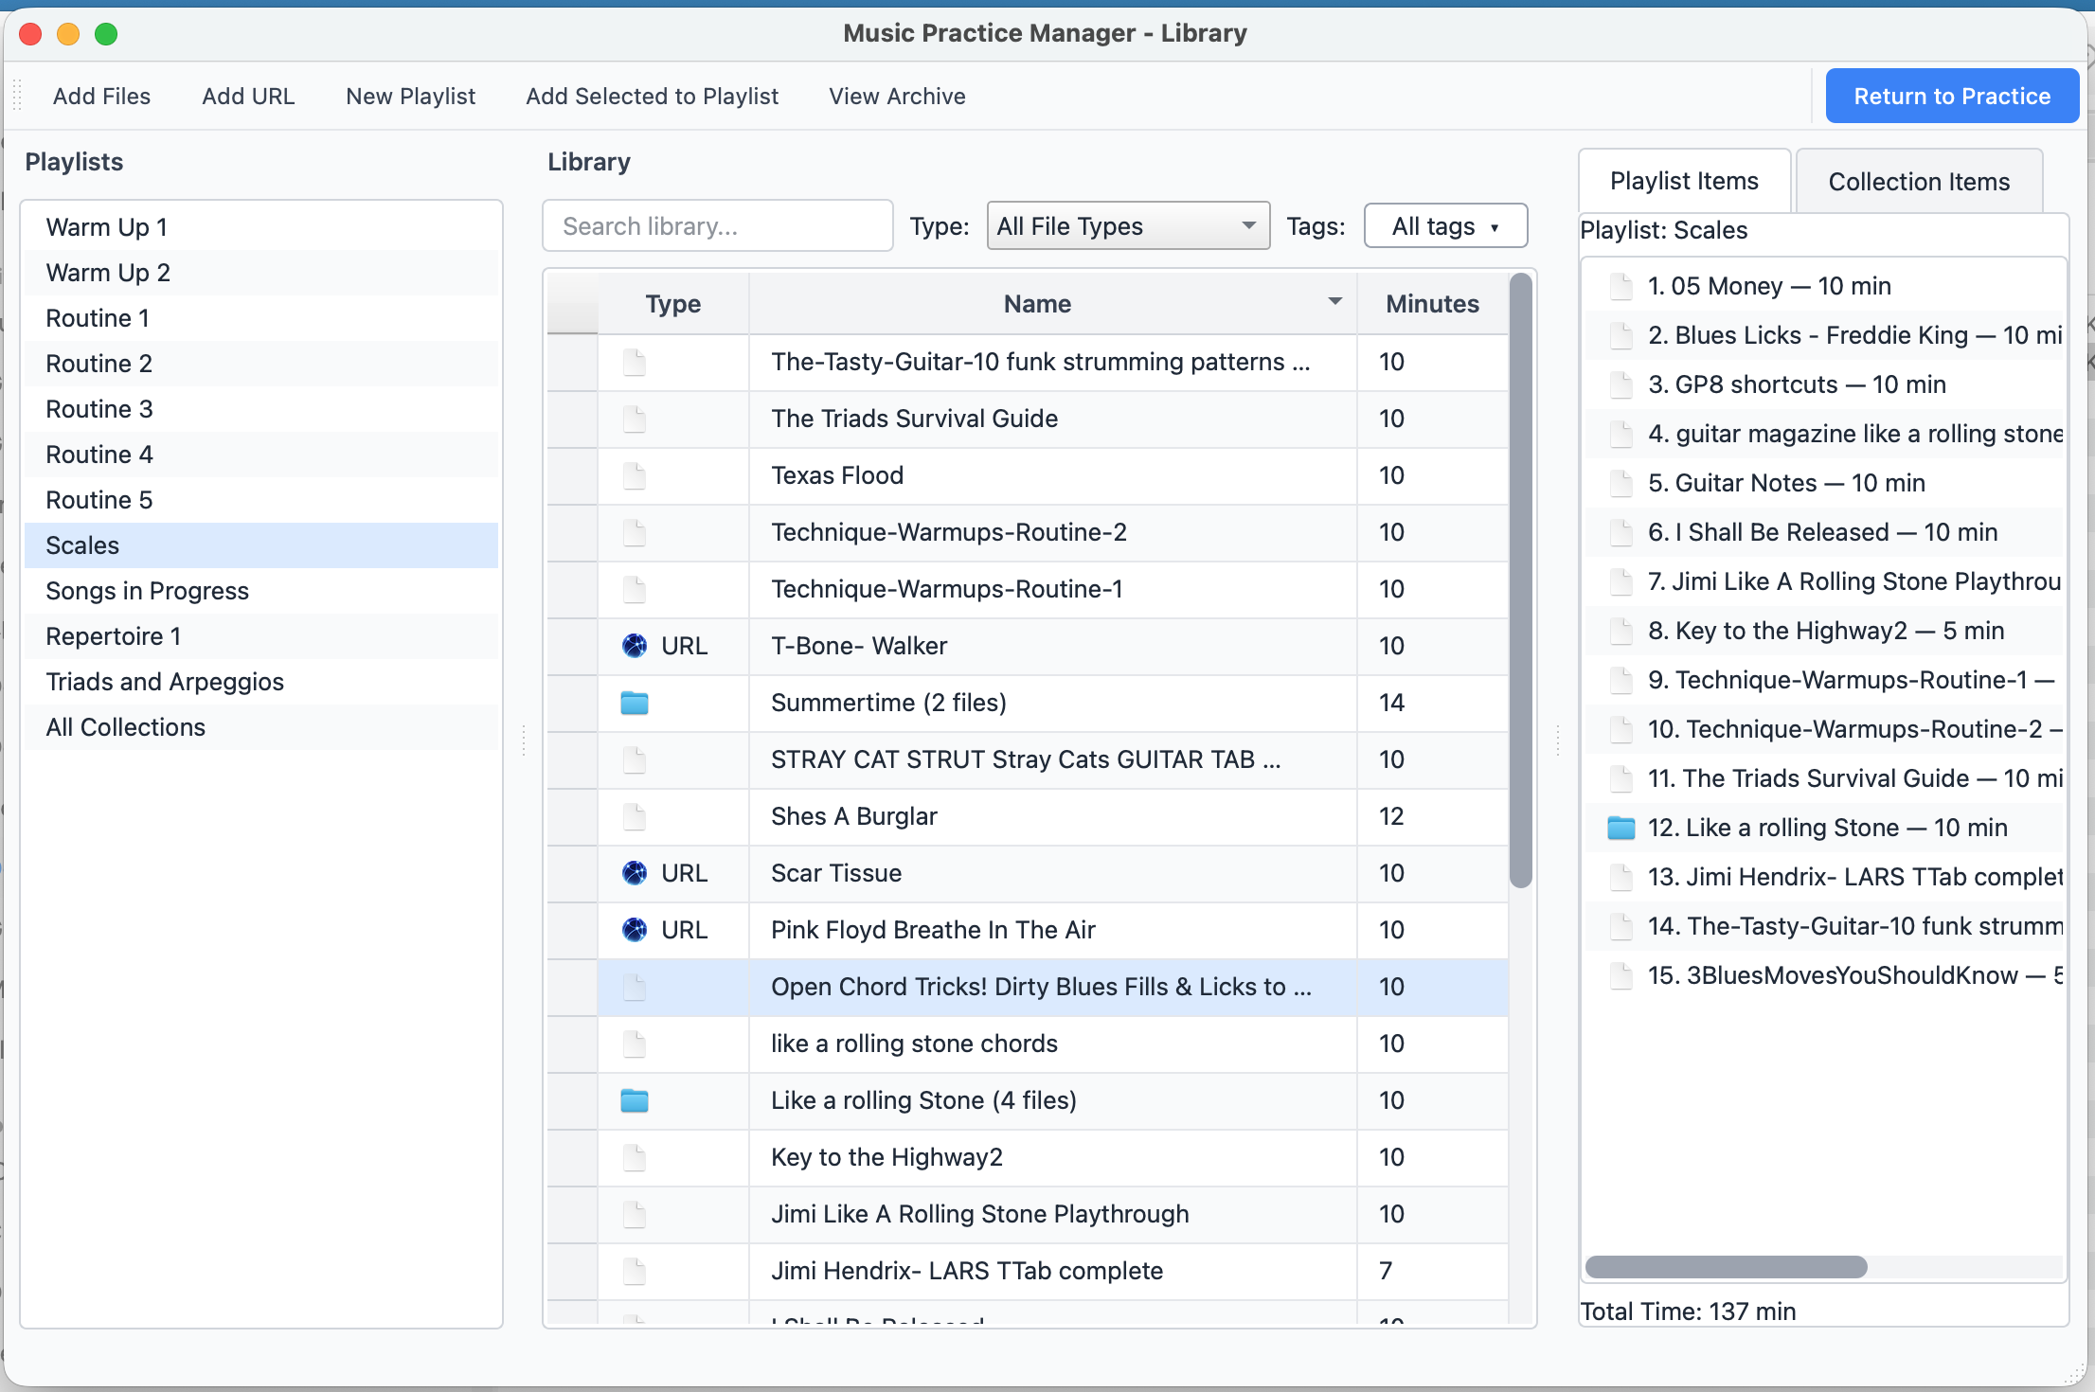
Task: Click the Name column sort arrow
Action: [1335, 302]
